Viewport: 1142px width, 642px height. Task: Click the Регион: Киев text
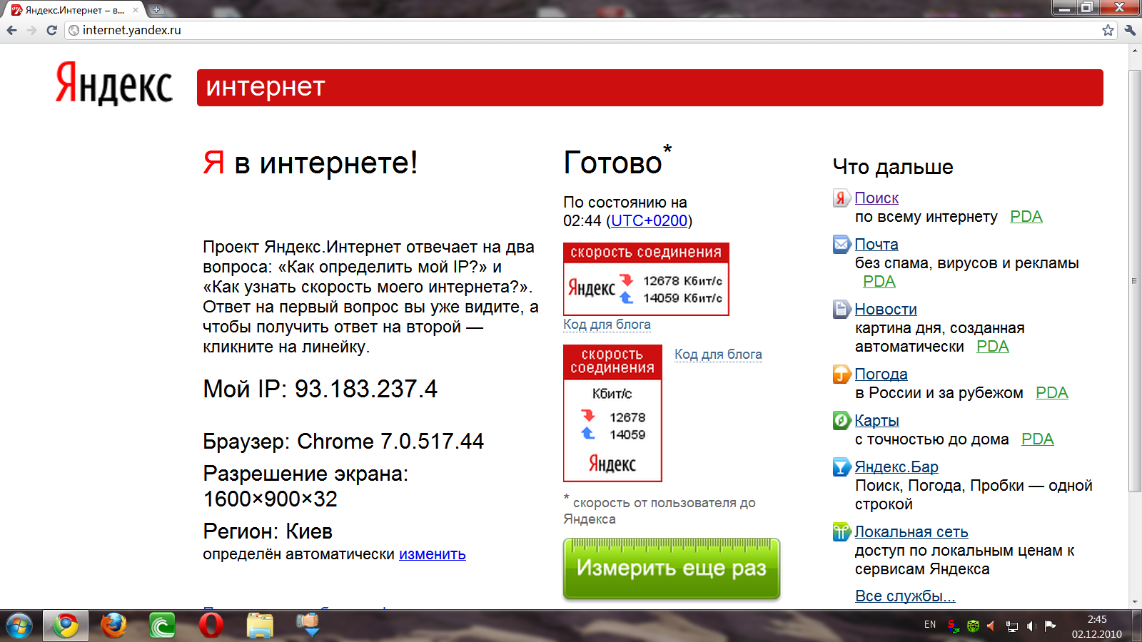click(268, 531)
